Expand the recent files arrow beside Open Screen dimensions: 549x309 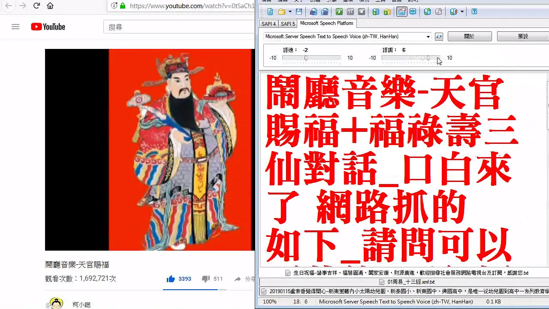[290, 12]
